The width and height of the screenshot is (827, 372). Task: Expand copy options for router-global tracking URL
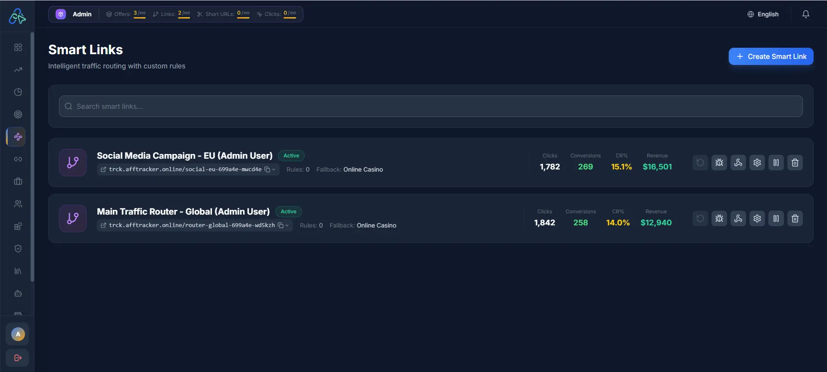click(x=284, y=225)
